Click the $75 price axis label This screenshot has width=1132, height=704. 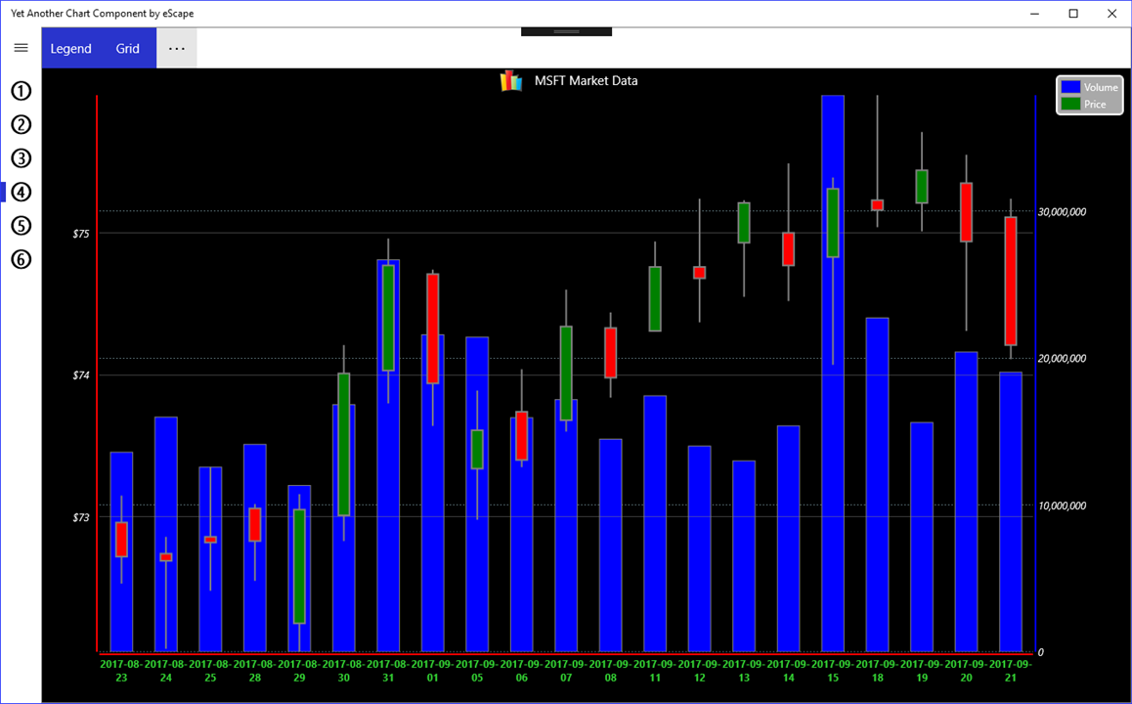pos(81,234)
